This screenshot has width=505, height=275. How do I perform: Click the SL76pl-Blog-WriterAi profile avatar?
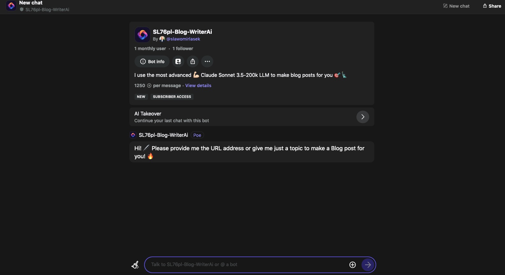[x=143, y=35]
